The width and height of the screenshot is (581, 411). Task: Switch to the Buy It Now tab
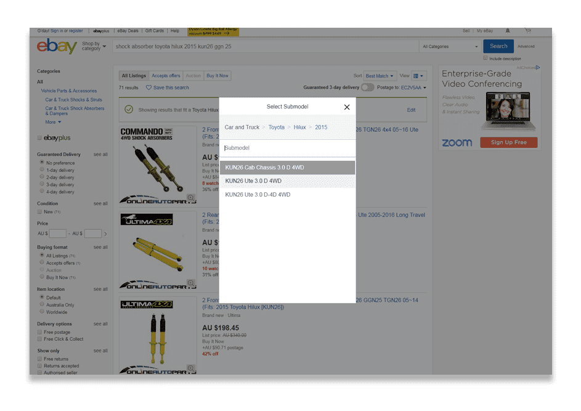click(x=217, y=76)
